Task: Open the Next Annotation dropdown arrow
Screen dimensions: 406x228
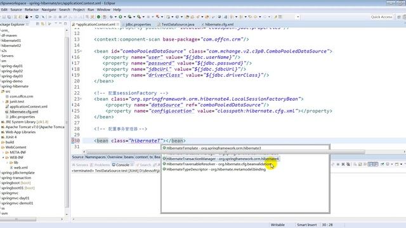Action: click(236, 17)
